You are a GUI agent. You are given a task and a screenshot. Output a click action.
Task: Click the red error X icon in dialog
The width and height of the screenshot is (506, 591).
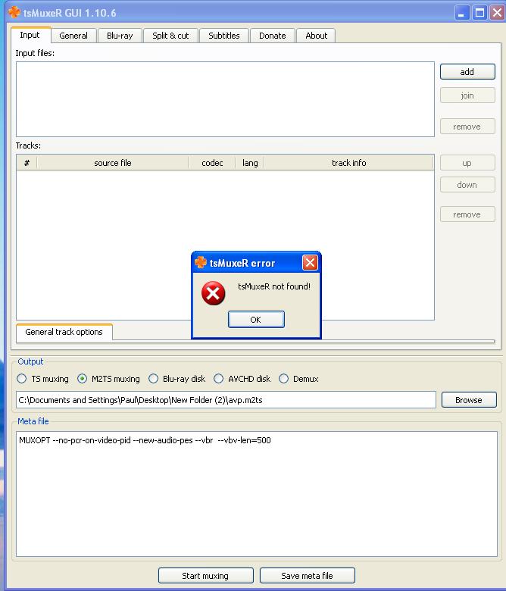tap(214, 293)
